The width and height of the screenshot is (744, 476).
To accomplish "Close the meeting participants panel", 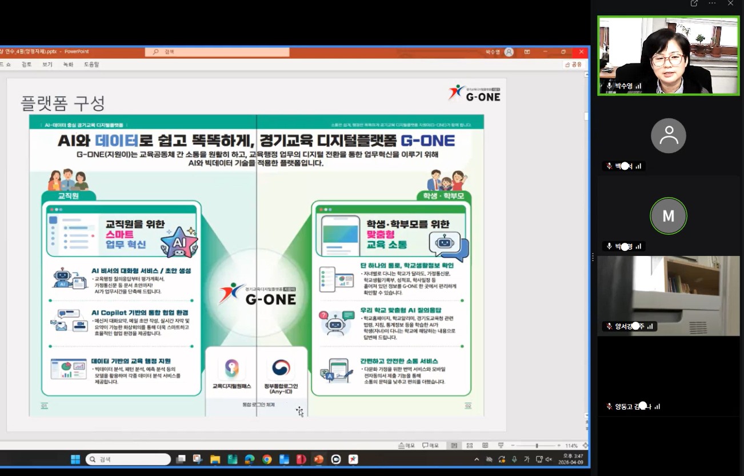I will click(x=730, y=3).
